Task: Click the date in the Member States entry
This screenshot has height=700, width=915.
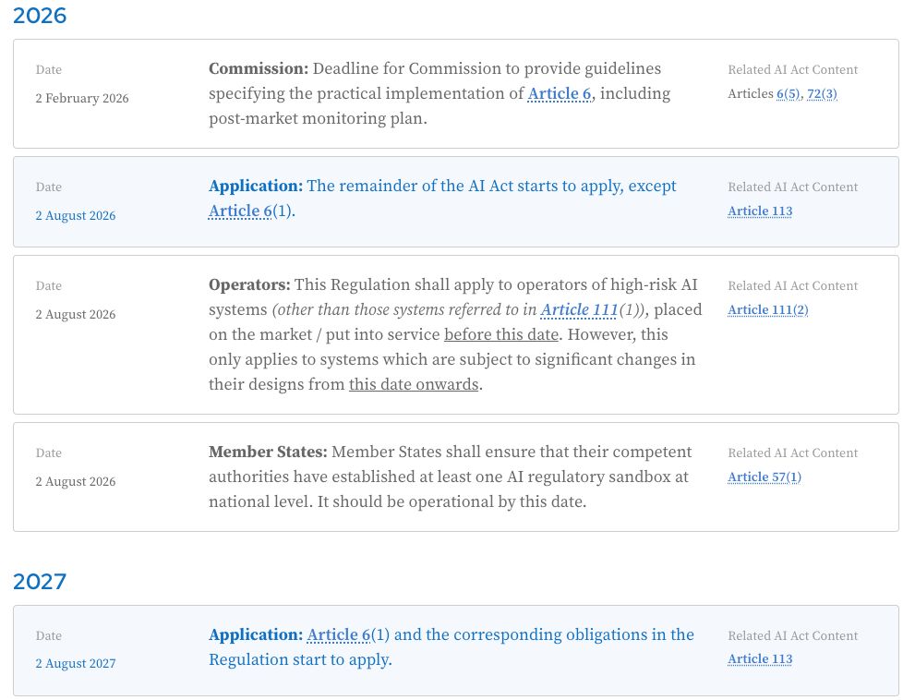Action: click(x=76, y=481)
